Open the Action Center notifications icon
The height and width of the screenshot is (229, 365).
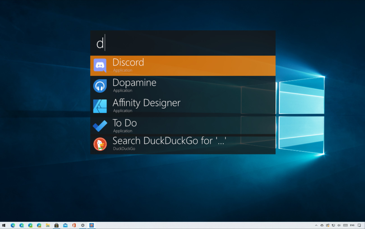[359, 225]
